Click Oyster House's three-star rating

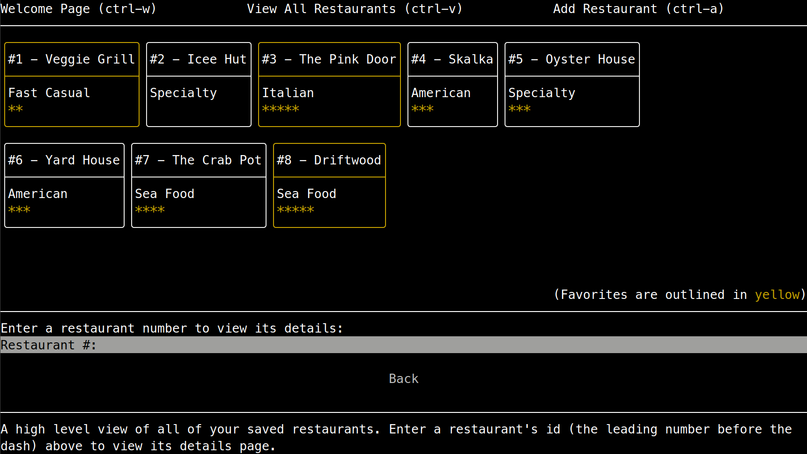tap(519, 109)
